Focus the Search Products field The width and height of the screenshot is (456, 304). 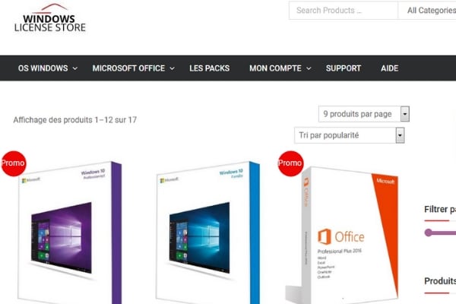coord(344,11)
